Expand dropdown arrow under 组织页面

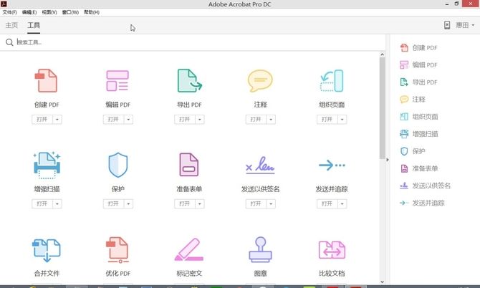click(342, 120)
